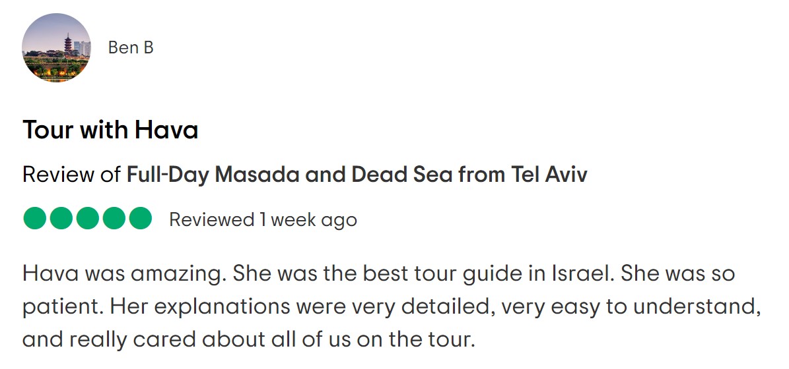Click the Reviewed 1 week ago date
The height and width of the screenshot is (369, 789).
pyautogui.click(x=263, y=220)
